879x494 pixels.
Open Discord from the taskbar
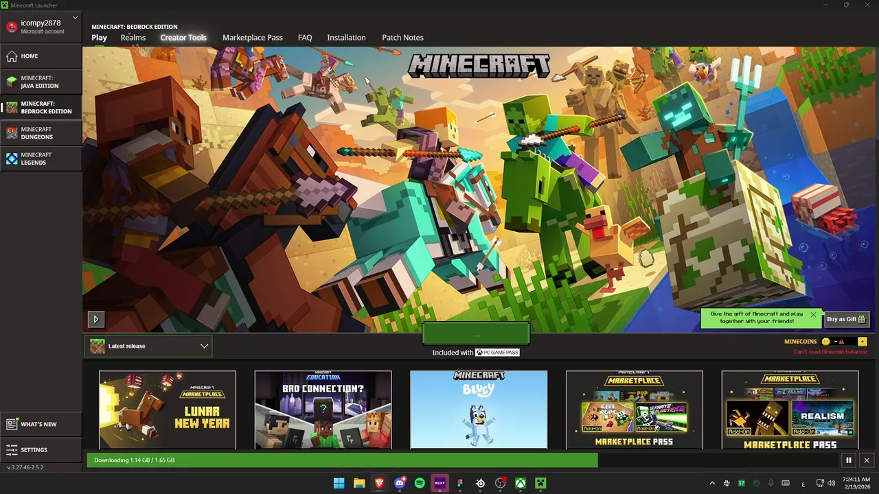[400, 483]
